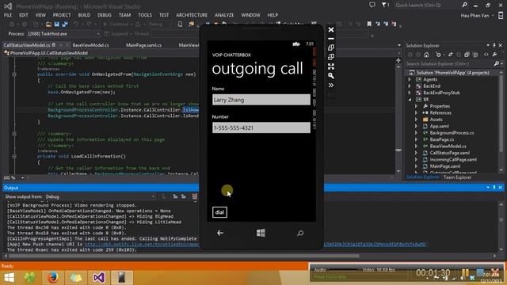Open emulator additional tools chevron
This screenshot has width=507, height=285.
coord(331,85)
